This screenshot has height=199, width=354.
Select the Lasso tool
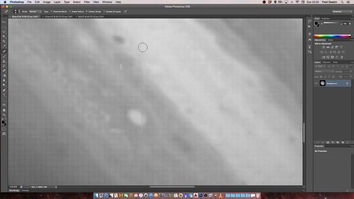point(4,32)
